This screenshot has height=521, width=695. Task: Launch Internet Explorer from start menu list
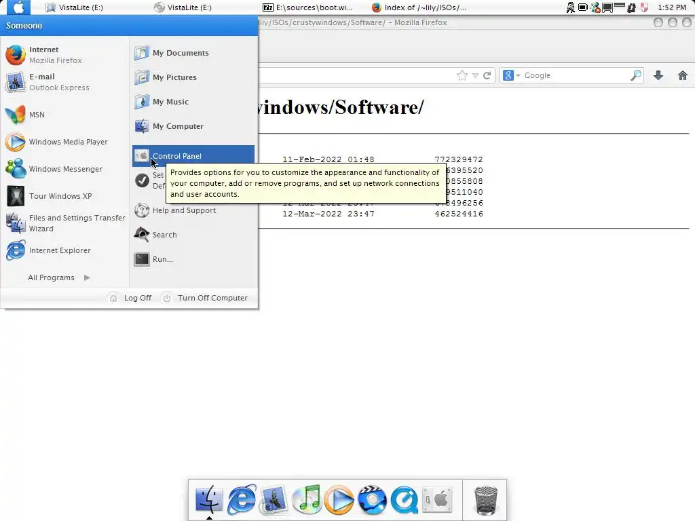click(x=49, y=250)
